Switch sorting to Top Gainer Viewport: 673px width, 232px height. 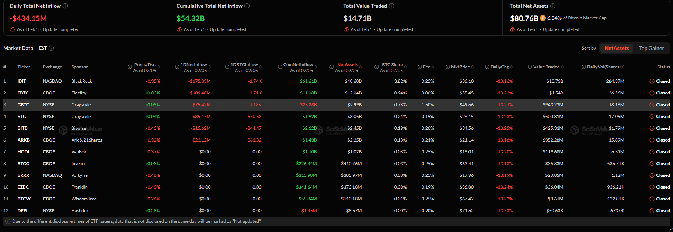tap(651, 48)
